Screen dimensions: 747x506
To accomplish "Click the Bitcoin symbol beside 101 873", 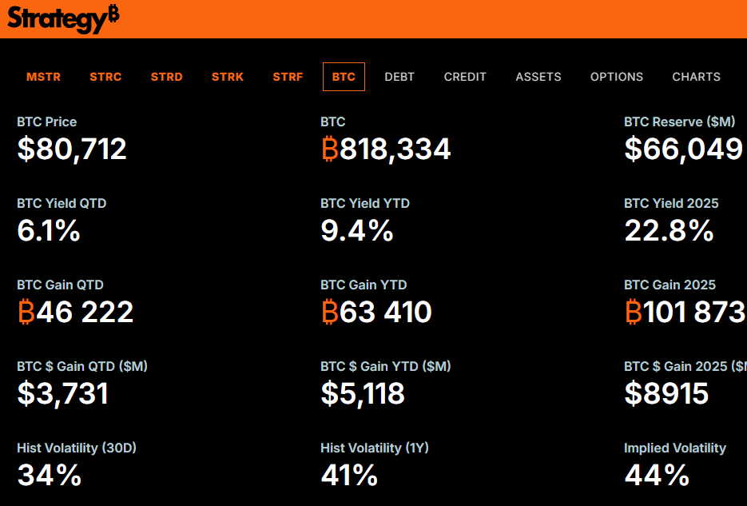I will tap(633, 312).
